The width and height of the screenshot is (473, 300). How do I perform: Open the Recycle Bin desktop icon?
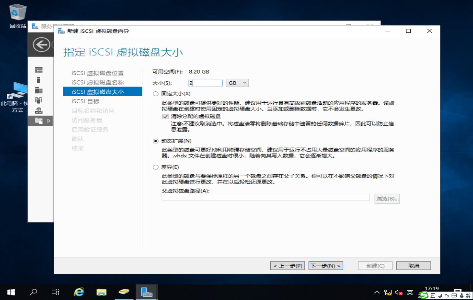click(x=18, y=16)
